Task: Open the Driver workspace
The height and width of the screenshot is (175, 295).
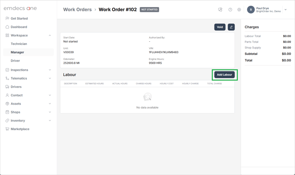Action: [x=15, y=61]
